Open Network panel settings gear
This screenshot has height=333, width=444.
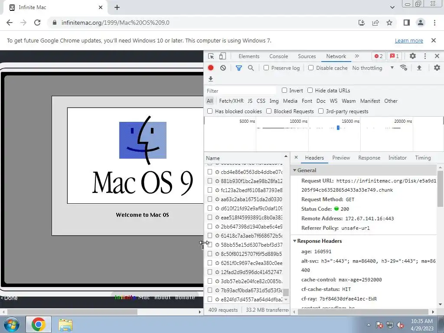pyautogui.click(x=437, y=68)
